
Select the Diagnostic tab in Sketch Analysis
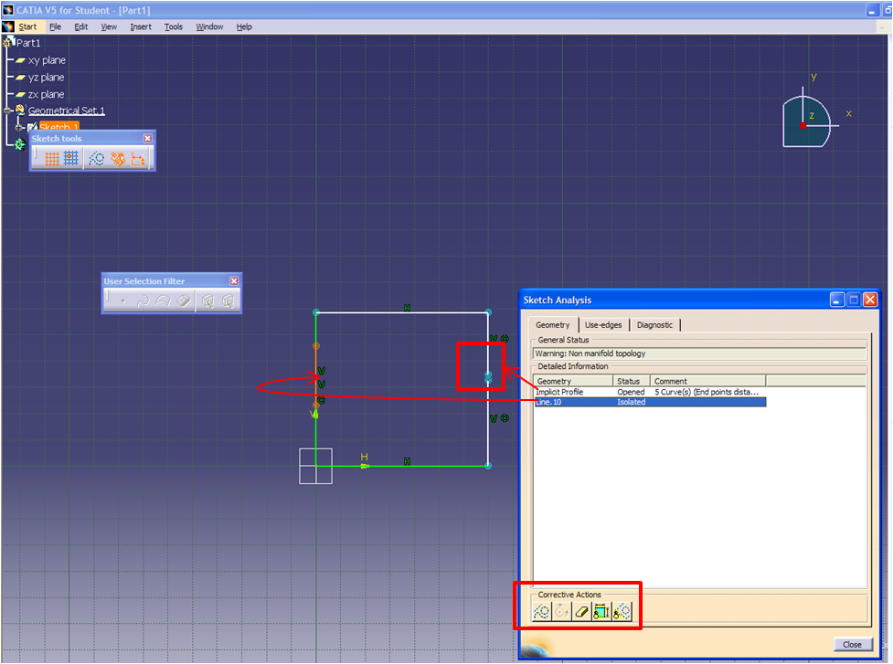(654, 324)
